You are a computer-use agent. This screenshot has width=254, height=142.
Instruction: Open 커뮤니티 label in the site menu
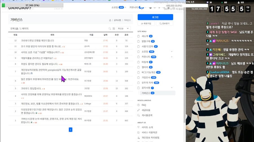146,57
